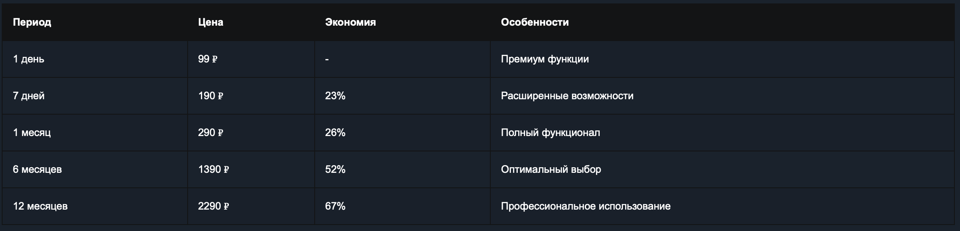Click the Оптимальный выбор feature text

pos(551,169)
